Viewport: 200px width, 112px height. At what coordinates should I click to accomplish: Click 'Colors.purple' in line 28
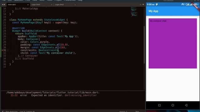point(39,42)
